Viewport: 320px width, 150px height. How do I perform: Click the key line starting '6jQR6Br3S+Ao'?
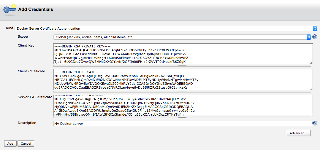point(120,54)
